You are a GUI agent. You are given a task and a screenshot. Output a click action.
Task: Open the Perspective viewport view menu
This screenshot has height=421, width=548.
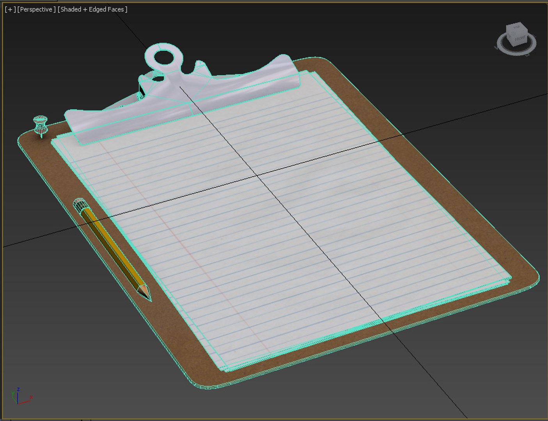click(x=36, y=9)
